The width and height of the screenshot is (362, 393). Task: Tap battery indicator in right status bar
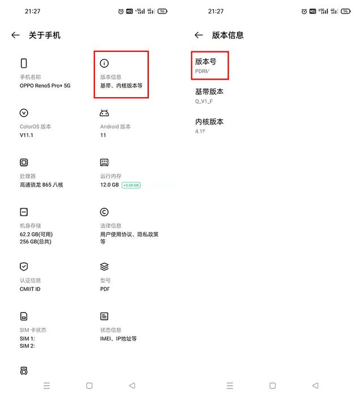pyautogui.click(x=346, y=11)
